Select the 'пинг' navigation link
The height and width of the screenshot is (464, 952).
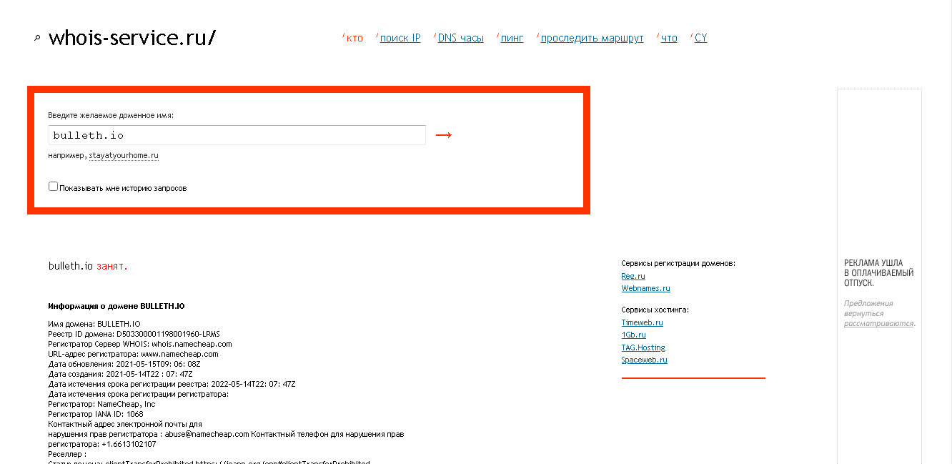pyautogui.click(x=512, y=38)
